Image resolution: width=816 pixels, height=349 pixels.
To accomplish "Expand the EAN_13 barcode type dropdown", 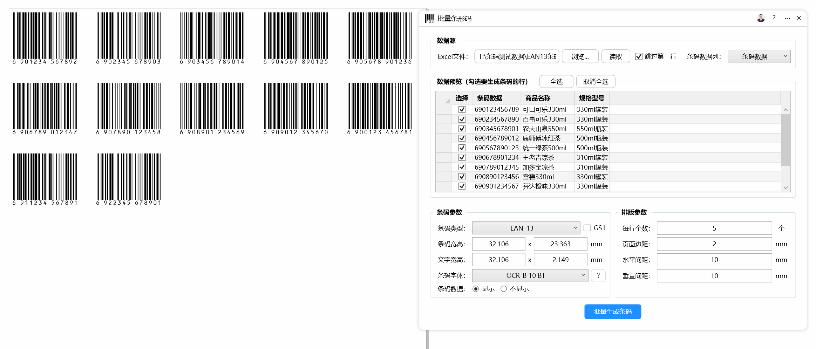I will (x=526, y=228).
